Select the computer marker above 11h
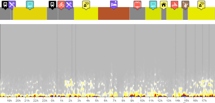The image size is (215, 103). (x=153, y=5)
